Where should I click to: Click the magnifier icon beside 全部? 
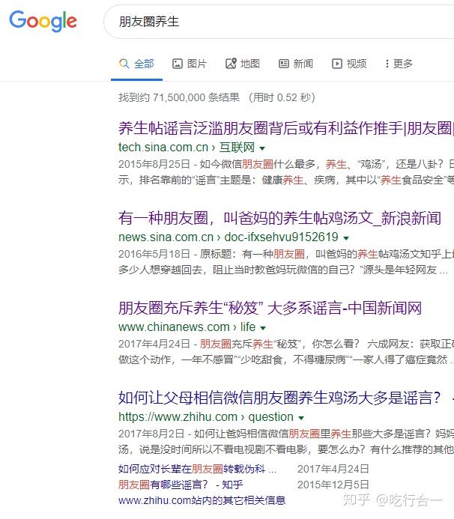[124, 64]
